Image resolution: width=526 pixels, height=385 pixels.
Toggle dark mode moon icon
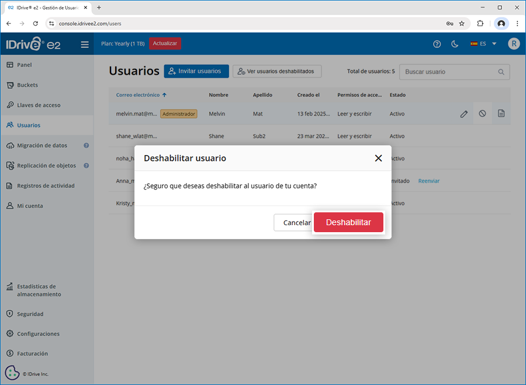coord(455,44)
